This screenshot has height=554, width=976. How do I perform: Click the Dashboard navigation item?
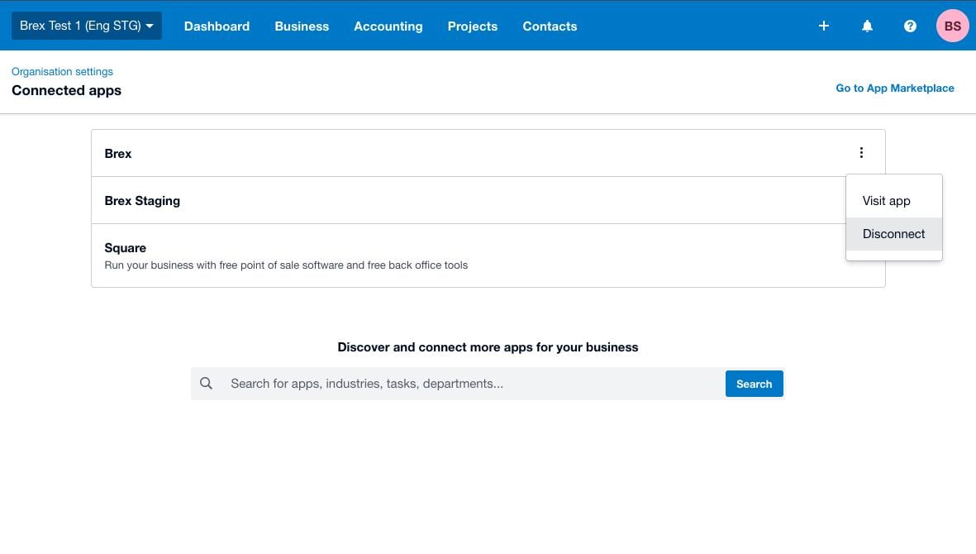tap(217, 26)
